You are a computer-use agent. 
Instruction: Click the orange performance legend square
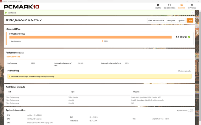pyautogui.click(x=102, y=41)
